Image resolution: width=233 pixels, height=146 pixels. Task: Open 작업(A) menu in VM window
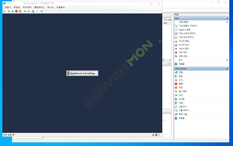click(17, 7)
